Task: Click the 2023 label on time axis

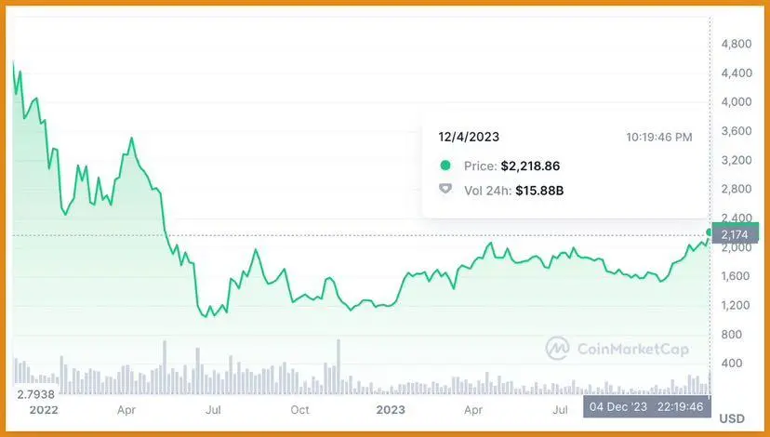Action: pyautogui.click(x=391, y=409)
